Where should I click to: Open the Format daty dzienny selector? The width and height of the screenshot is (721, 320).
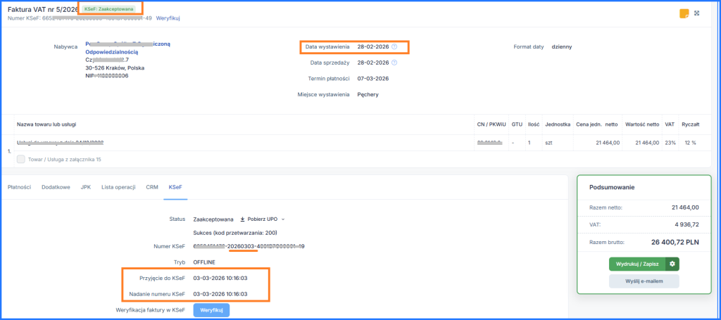pyautogui.click(x=561, y=47)
